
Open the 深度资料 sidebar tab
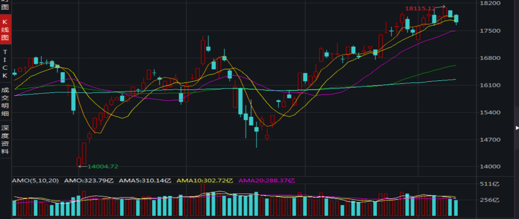[5, 140]
